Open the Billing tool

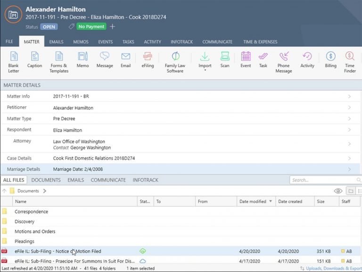[x=330, y=59]
